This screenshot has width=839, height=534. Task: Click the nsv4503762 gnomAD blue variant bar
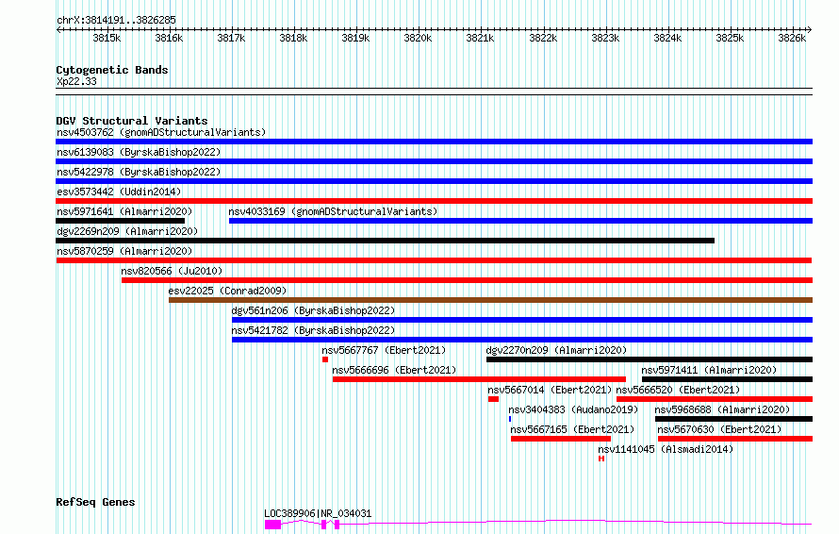[434, 142]
